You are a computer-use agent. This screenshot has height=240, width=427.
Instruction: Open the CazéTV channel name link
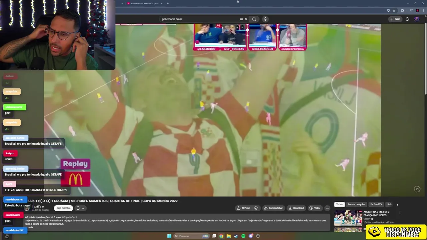(x=37, y=207)
